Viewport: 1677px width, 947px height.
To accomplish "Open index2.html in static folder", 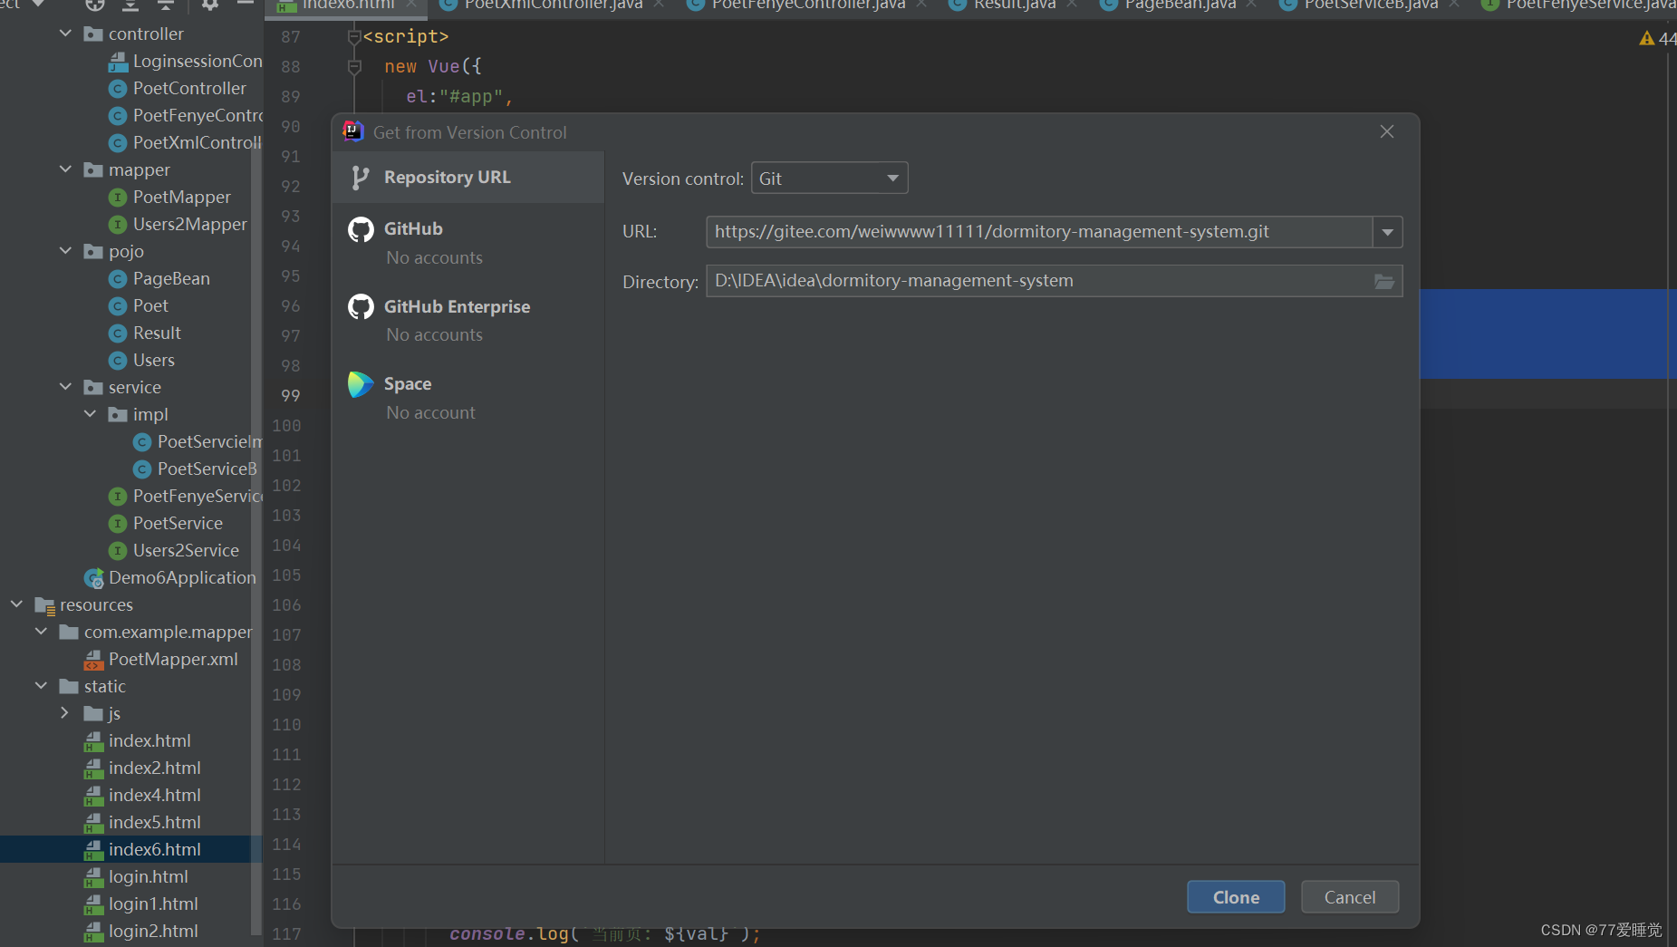I will 142,768.
